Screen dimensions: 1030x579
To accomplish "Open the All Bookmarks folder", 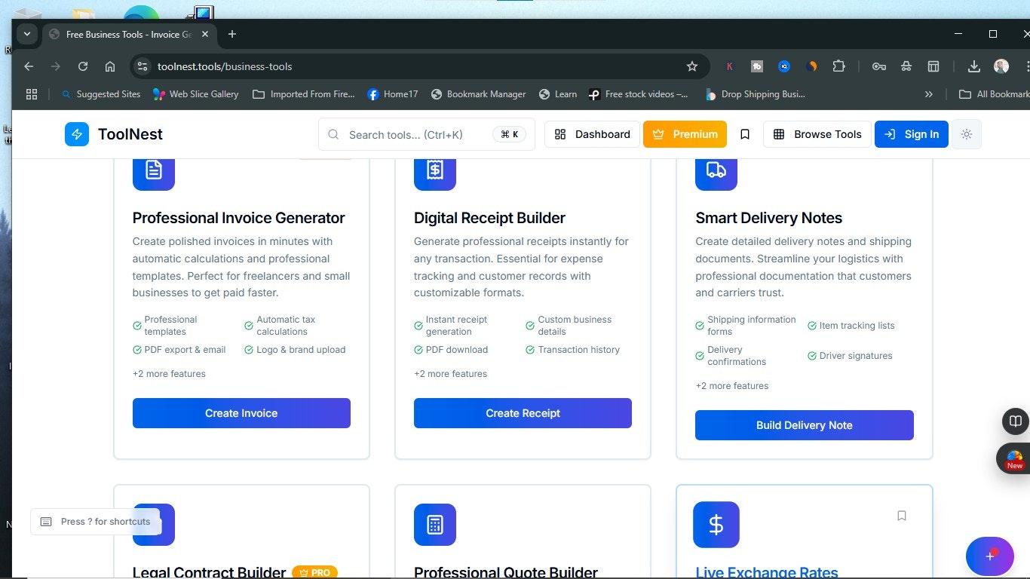I will tap(994, 94).
